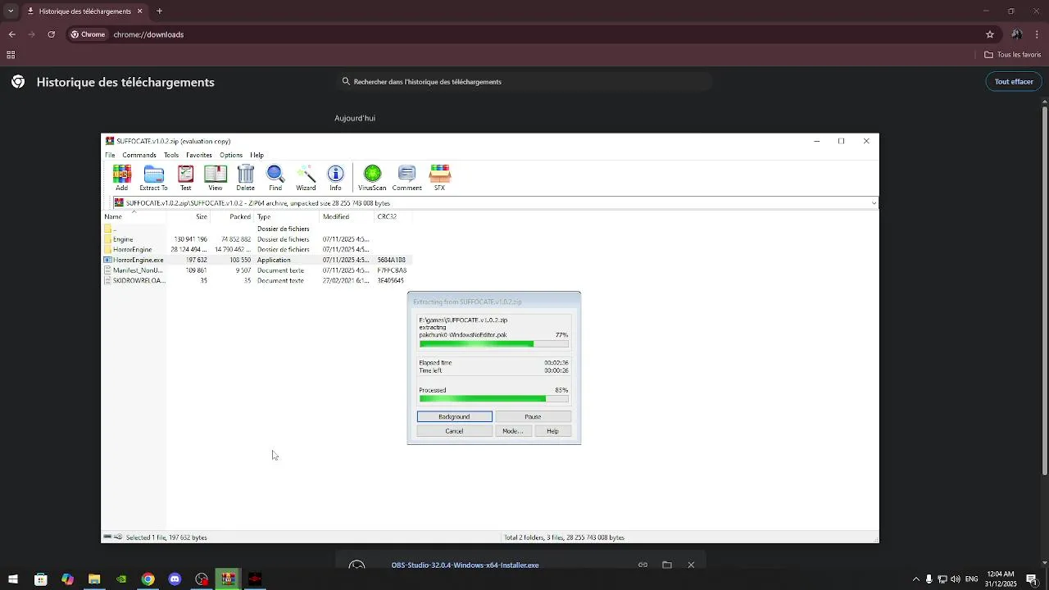Image resolution: width=1049 pixels, height=590 pixels.
Task: Click the bookmark star in the address bar
Action: point(990,34)
